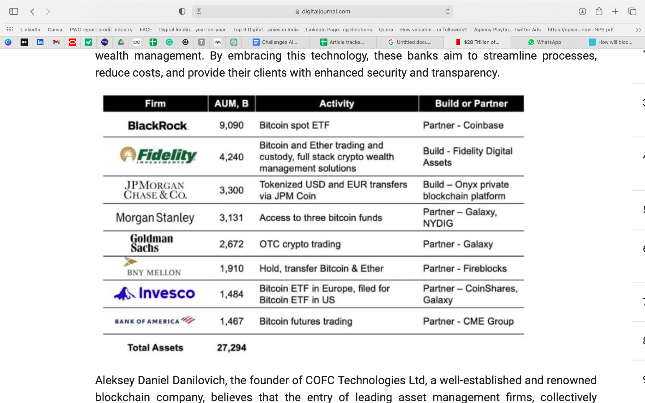
Task: Click the 'OTC crypto trading' cell
Action: click(x=300, y=244)
